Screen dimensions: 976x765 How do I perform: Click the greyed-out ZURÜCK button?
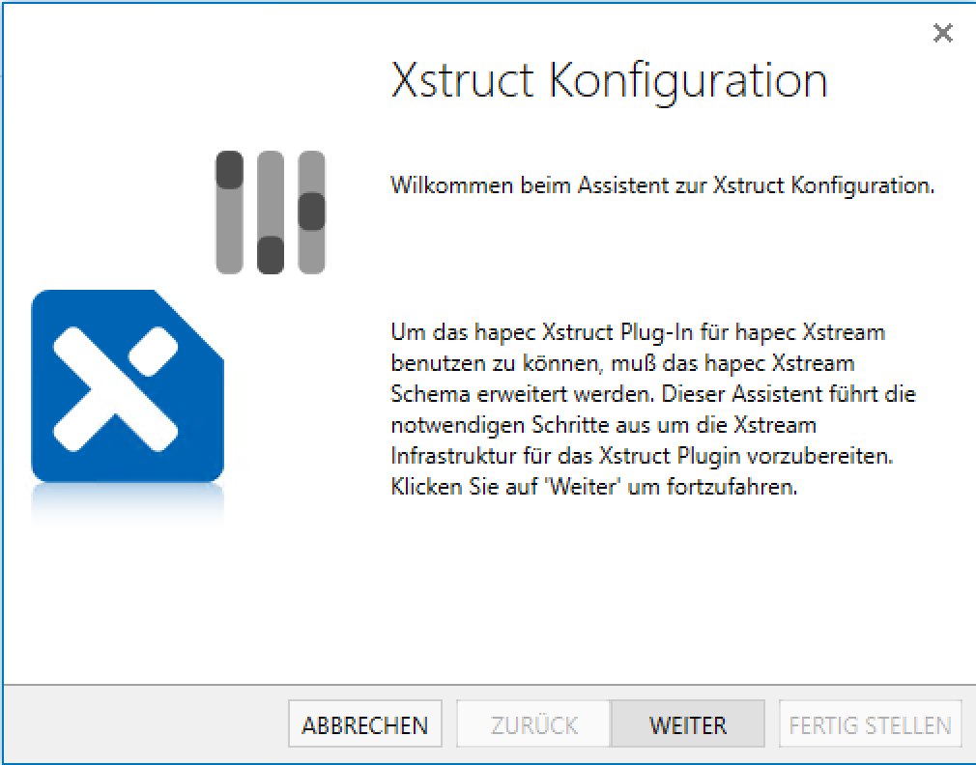click(x=533, y=724)
